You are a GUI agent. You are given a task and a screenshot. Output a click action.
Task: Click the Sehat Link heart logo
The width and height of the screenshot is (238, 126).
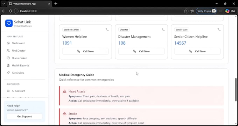pyautogui.click(x=9, y=23)
